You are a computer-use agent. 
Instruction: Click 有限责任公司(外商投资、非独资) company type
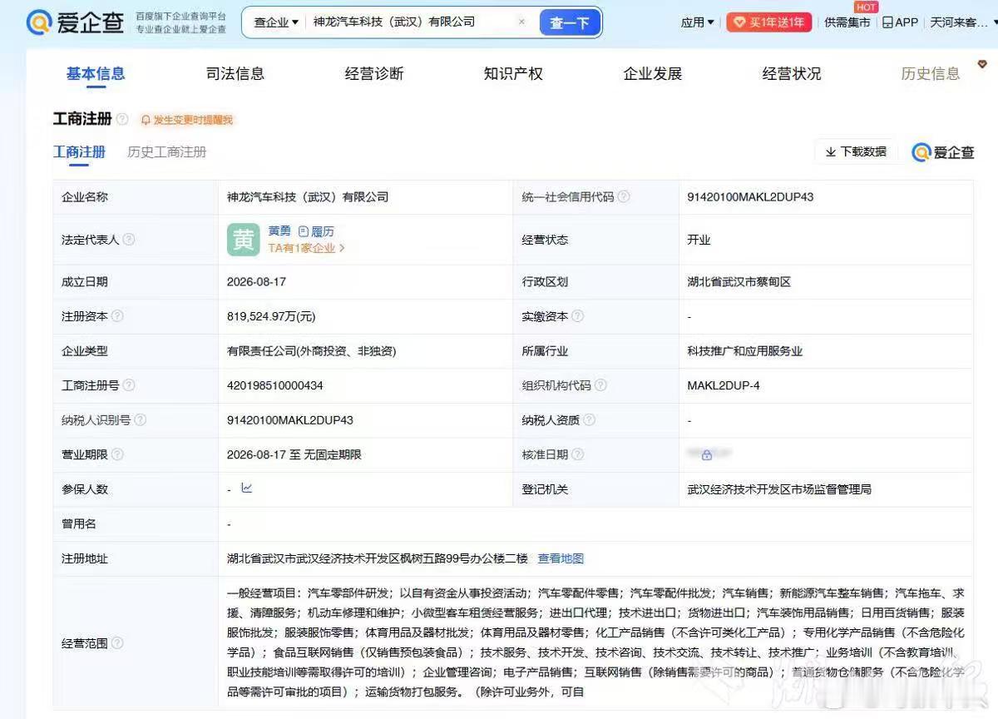click(311, 351)
